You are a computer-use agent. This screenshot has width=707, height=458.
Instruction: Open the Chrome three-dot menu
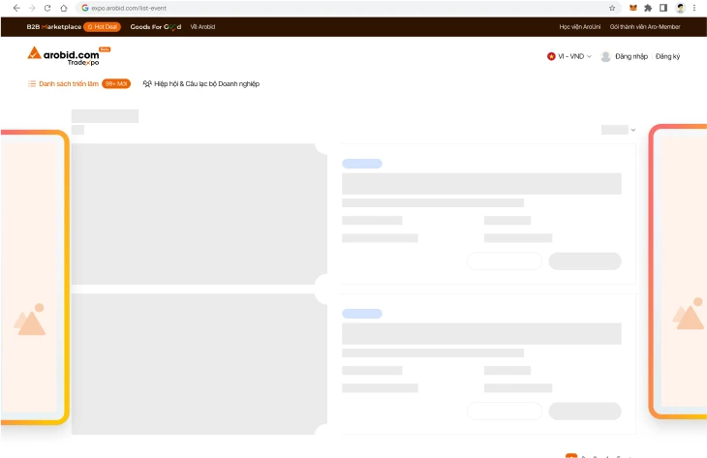pos(694,8)
